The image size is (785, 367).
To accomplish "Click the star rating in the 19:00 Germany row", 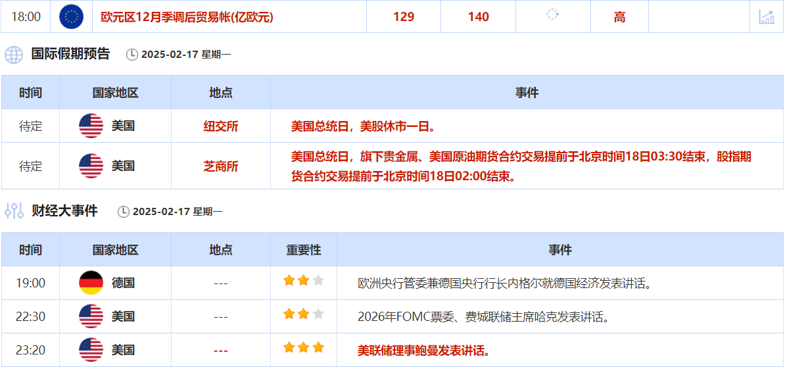I will click(x=303, y=280).
